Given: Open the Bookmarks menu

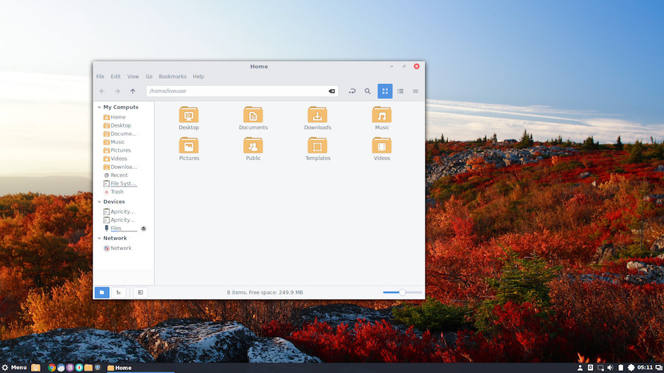Looking at the screenshot, I should coord(172,77).
